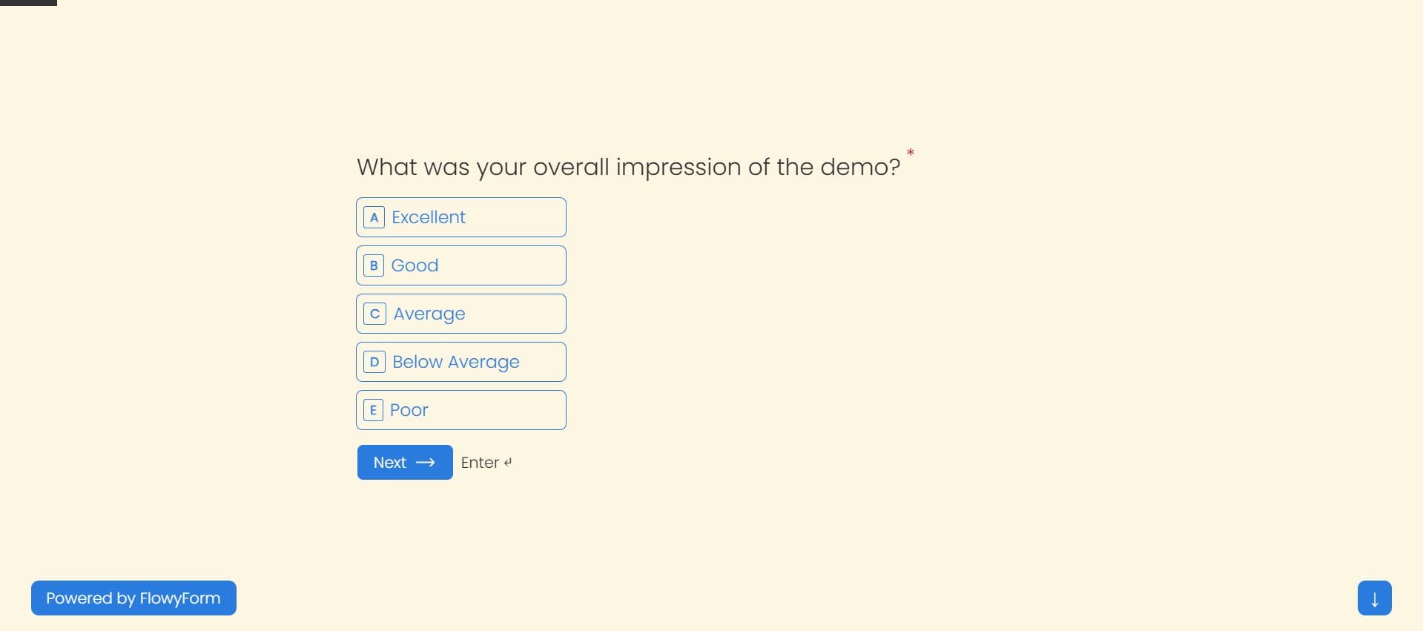Pick the Average answer choice
The height and width of the screenshot is (631, 1423).
(461, 314)
